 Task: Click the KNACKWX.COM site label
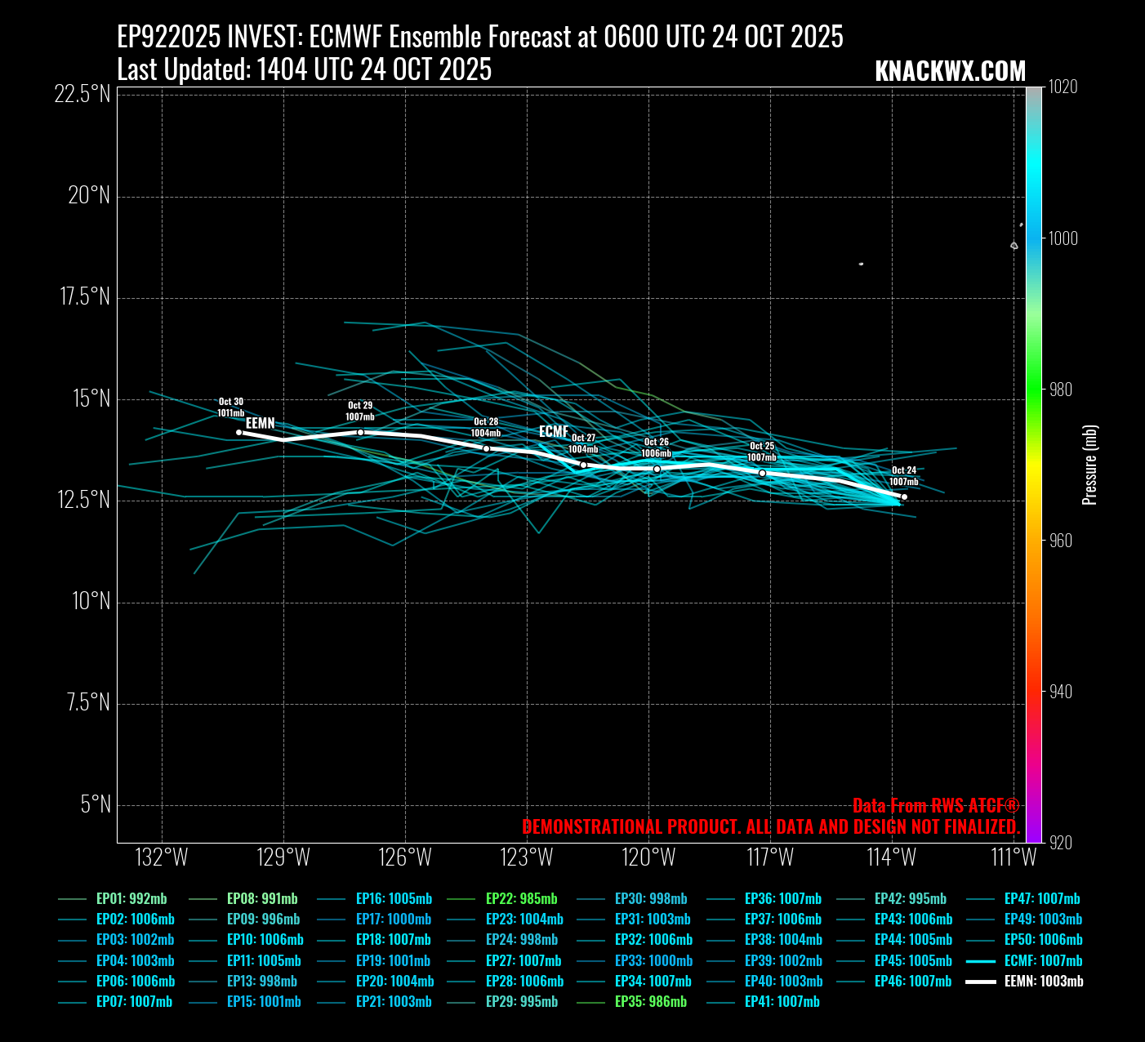(x=950, y=71)
